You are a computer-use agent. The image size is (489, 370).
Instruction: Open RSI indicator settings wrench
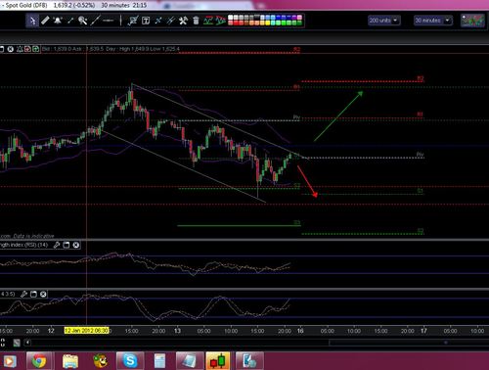(x=57, y=245)
